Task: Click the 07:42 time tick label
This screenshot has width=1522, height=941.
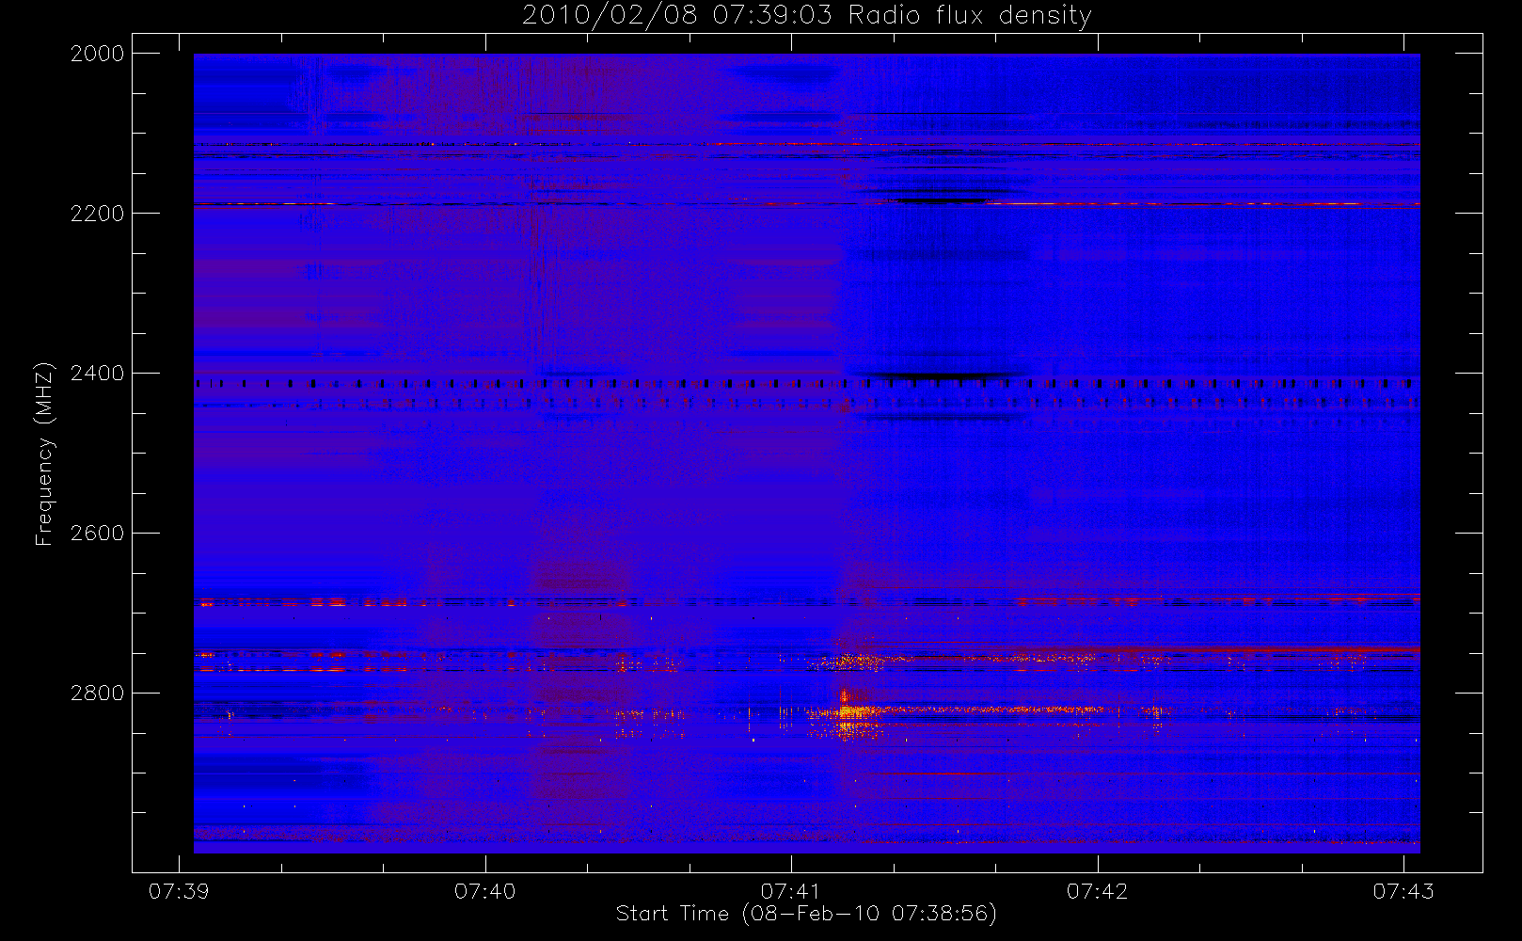Action: tap(1098, 891)
